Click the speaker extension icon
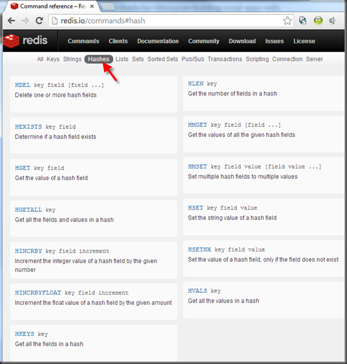The image size is (347, 364). (x=332, y=21)
